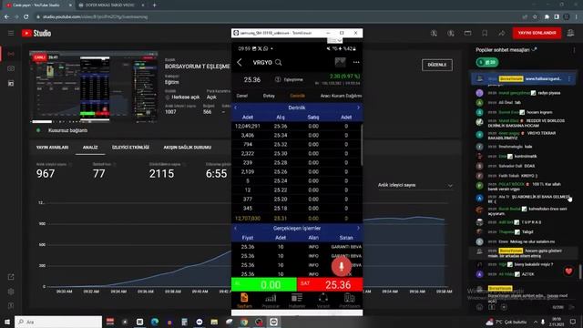The image size is (583, 328).
Task: Select the Webcam camera icon in sidebar
Action: [x=11, y=69]
